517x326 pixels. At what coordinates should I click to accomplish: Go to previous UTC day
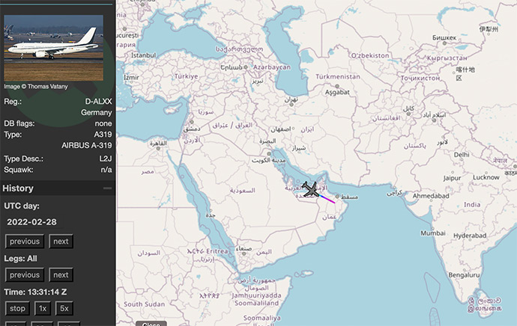(25, 242)
